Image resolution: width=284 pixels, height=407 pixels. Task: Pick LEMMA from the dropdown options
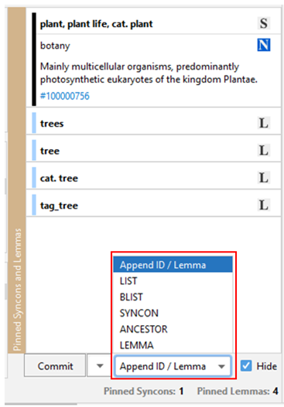click(x=173, y=345)
